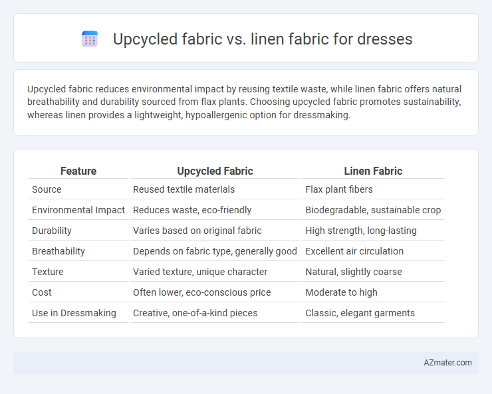Click the 'Durability' row label

(52, 231)
